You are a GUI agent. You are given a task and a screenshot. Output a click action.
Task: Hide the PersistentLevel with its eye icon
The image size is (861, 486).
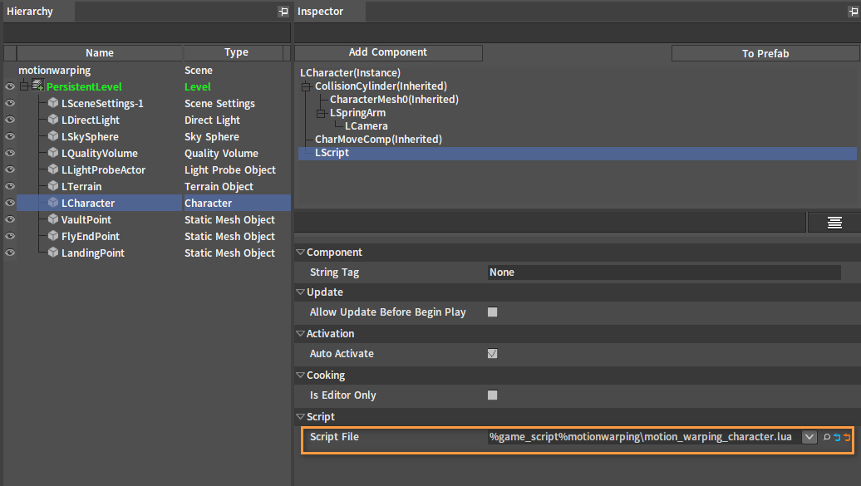(x=10, y=86)
